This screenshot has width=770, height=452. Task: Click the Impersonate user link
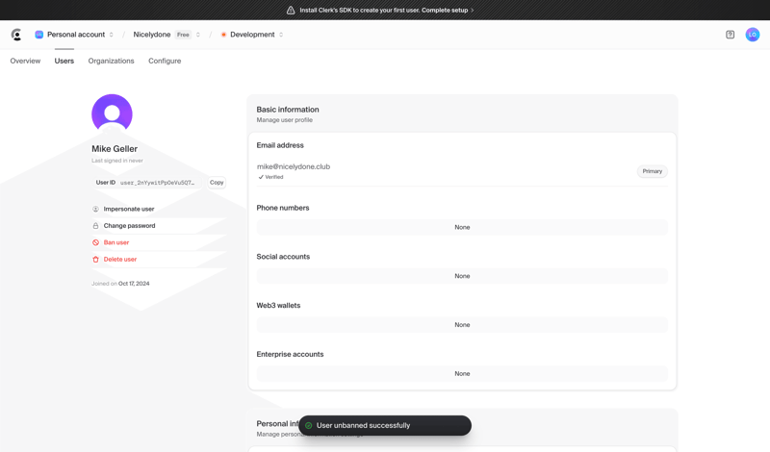coord(129,209)
